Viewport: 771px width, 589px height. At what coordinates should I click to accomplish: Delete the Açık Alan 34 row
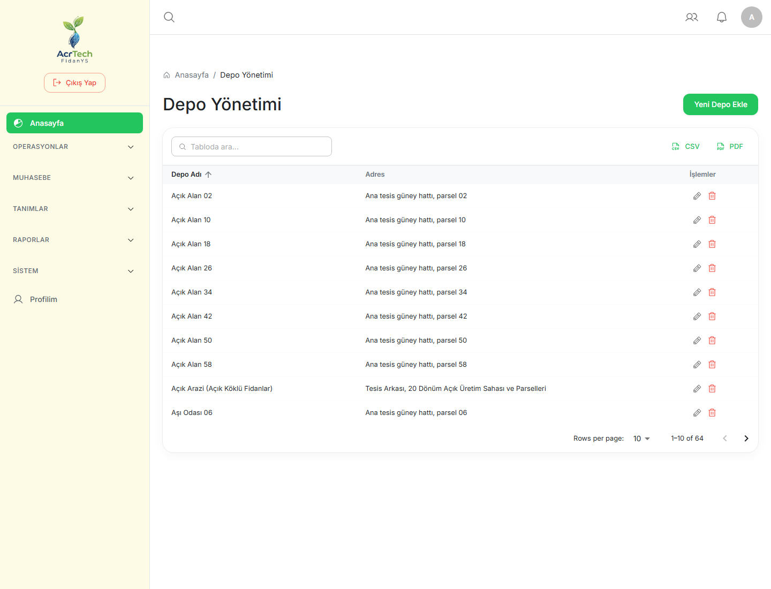click(x=712, y=292)
